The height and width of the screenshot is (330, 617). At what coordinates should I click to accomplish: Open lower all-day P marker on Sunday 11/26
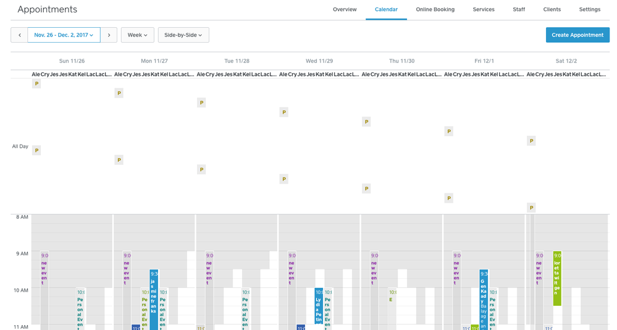tap(36, 150)
